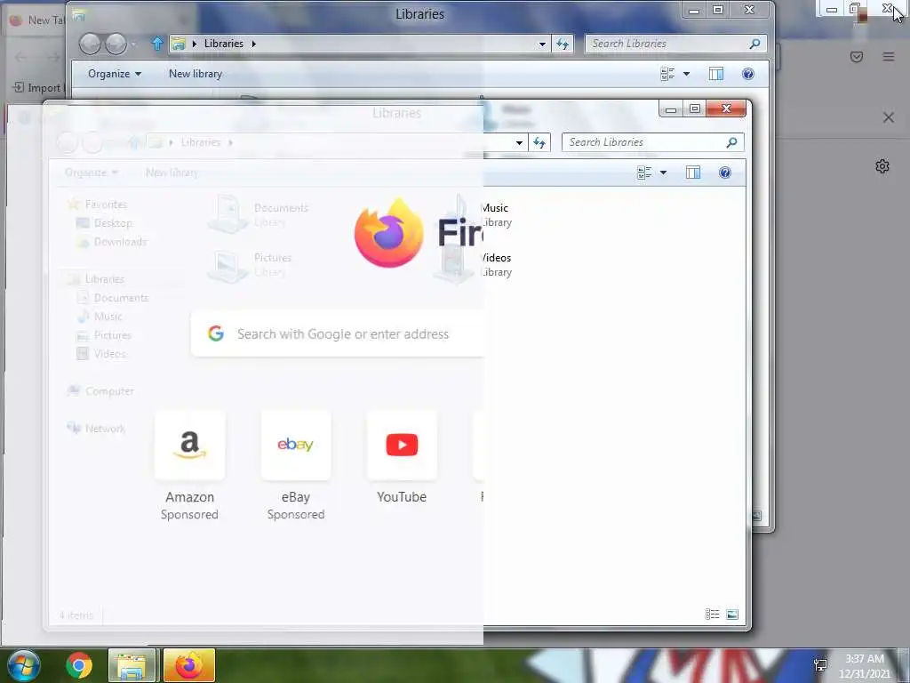Click Search with Google or enter address box
The height and width of the screenshot is (683, 910).
337,334
